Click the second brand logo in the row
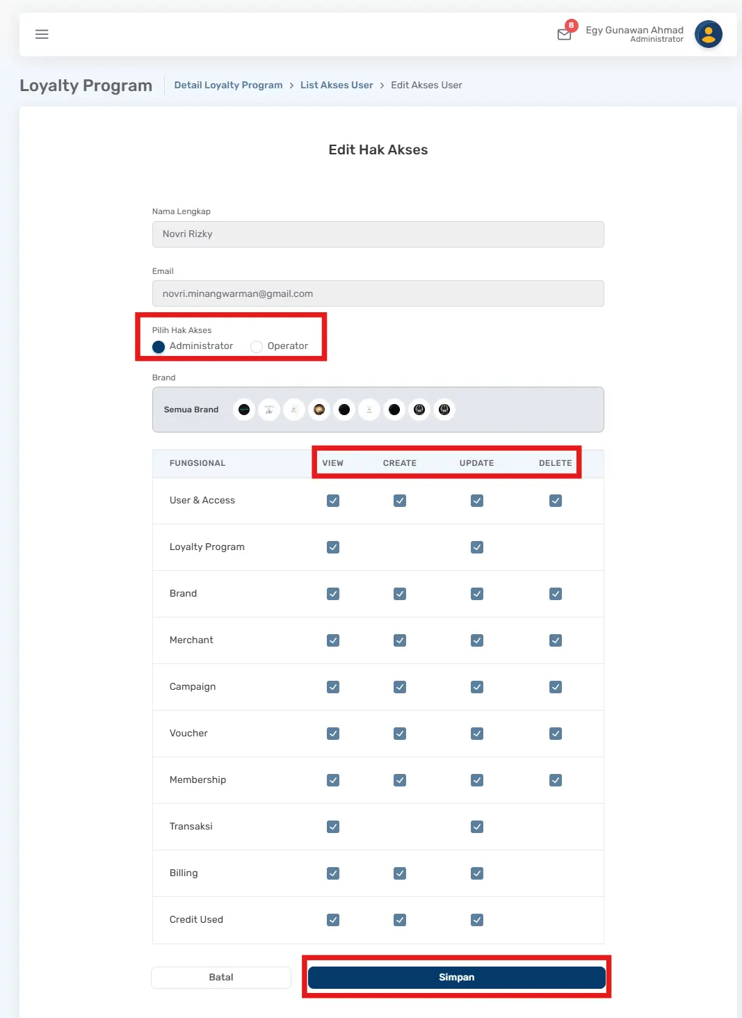This screenshot has height=1018, width=742. pos(269,410)
